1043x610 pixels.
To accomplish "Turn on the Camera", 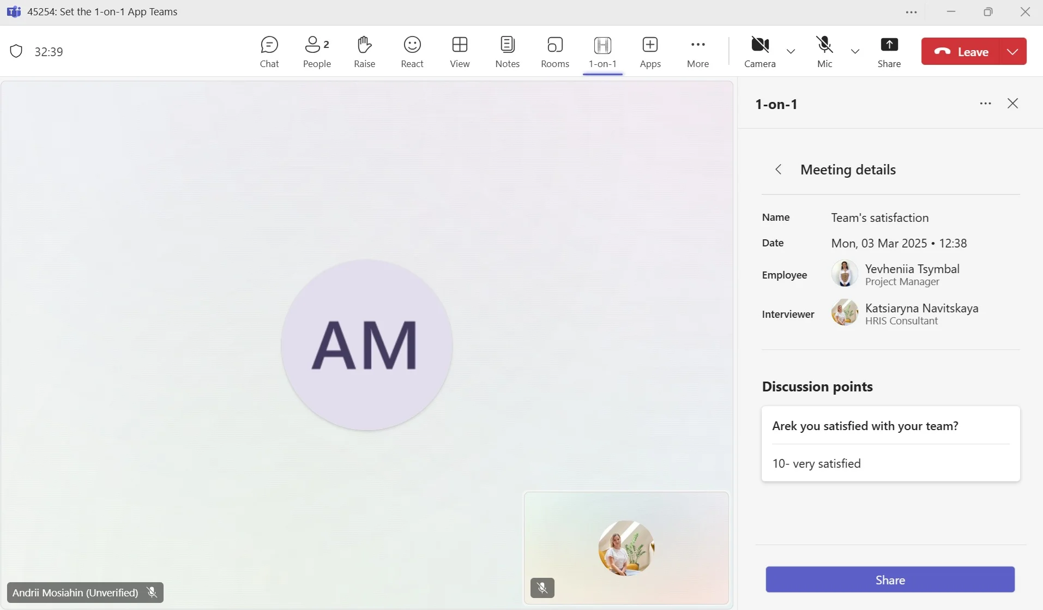I will [x=759, y=52].
